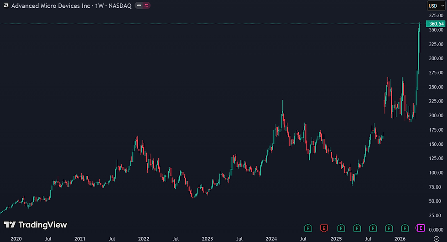Click the 225.00 price axis label
447x242 pixels.
pos(436,101)
